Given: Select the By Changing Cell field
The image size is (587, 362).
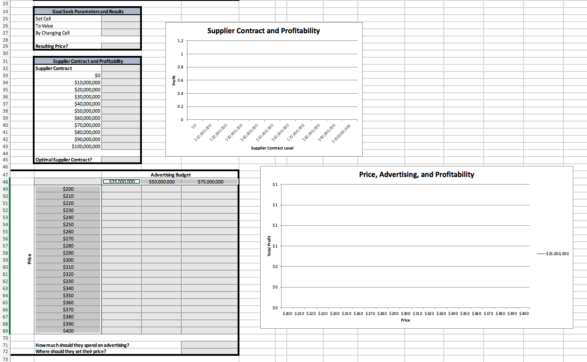Looking at the screenshot, I should click(x=120, y=33).
